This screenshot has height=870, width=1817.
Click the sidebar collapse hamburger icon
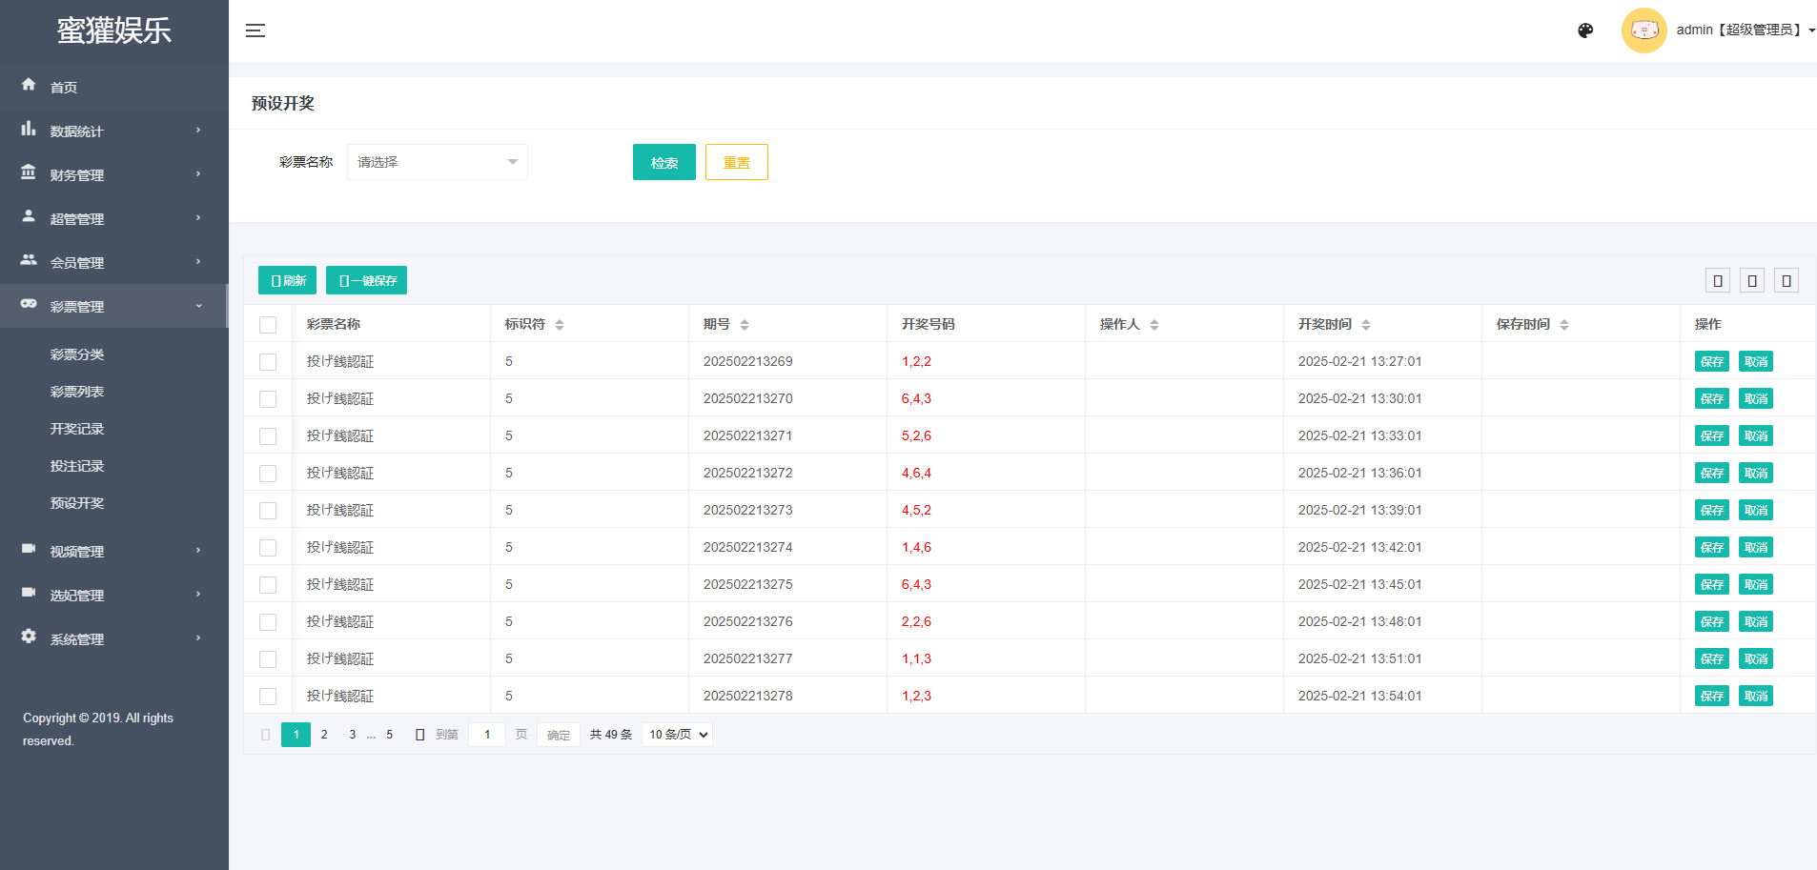(x=255, y=30)
